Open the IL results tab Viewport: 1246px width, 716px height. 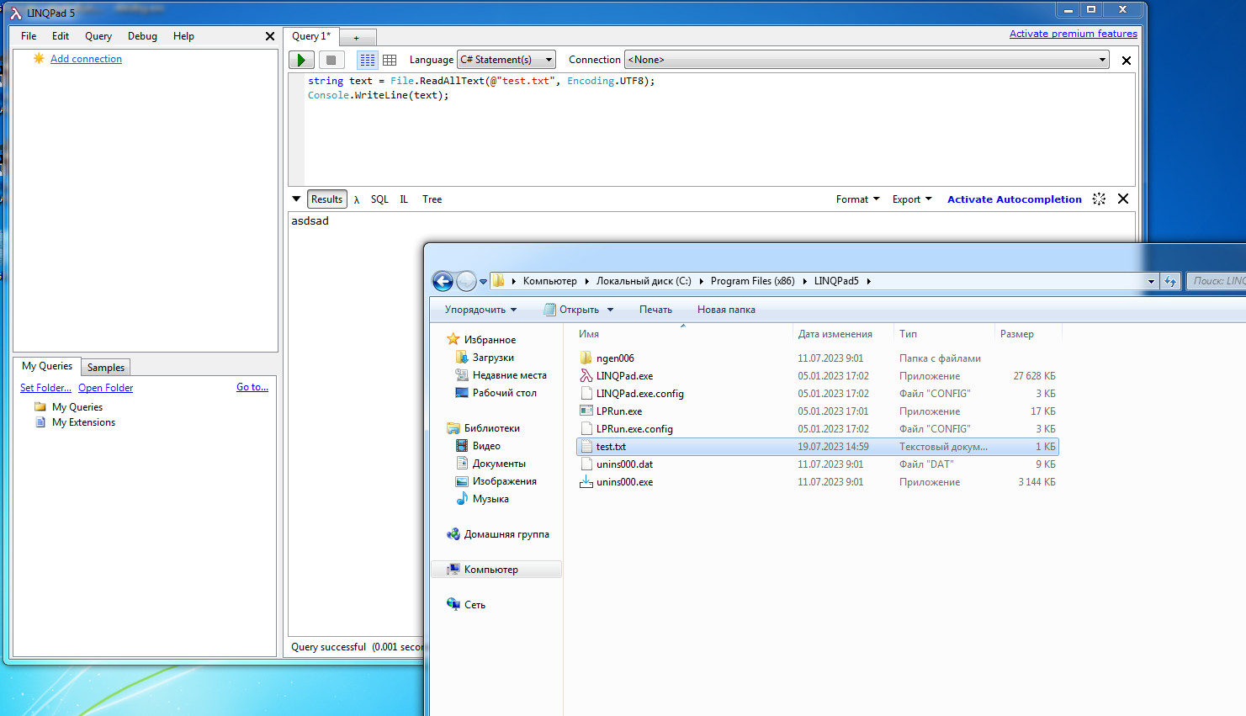point(404,199)
